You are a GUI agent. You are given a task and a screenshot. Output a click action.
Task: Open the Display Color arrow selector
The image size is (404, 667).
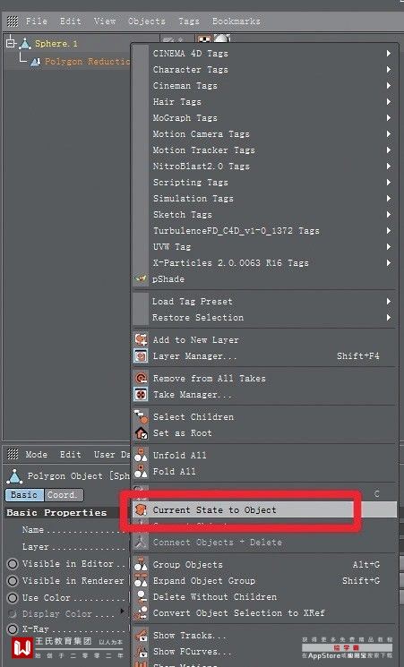pos(123,611)
